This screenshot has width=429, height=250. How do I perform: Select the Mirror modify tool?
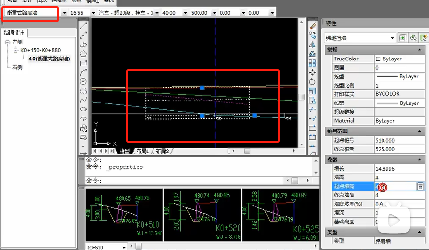pyautogui.click(x=312, y=44)
